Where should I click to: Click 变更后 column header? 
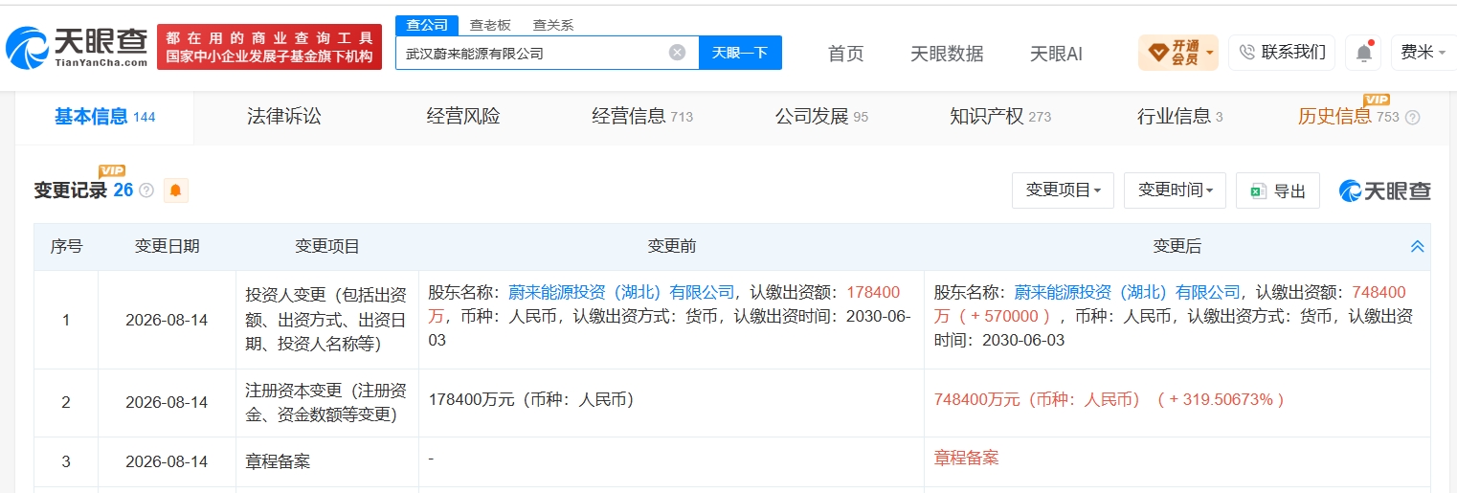1177,246
